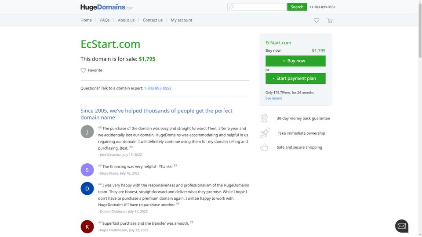Click the rocket immediate ownership icon
Image resolution: width=422 pixels, height=237 pixels.
pyautogui.click(x=265, y=133)
